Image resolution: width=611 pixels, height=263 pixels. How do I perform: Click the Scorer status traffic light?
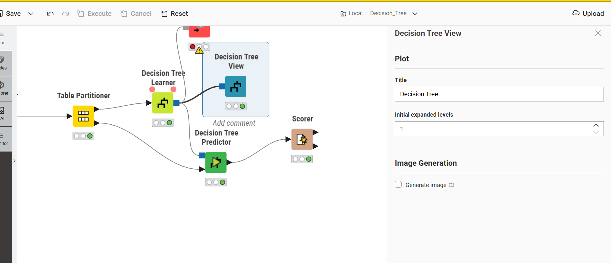[x=302, y=159]
